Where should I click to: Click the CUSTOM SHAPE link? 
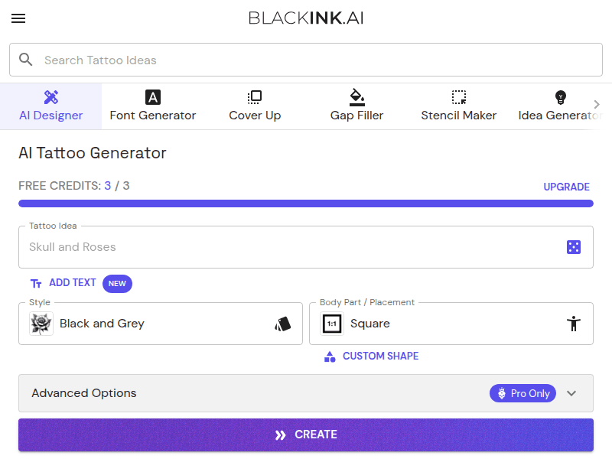(x=371, y=356)
